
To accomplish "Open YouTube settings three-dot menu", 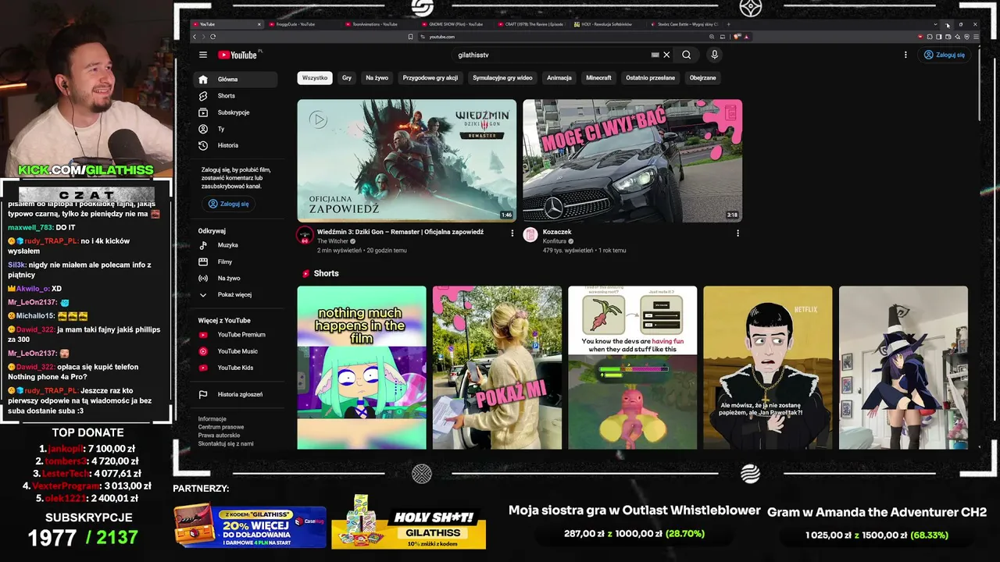I will 905,55.
